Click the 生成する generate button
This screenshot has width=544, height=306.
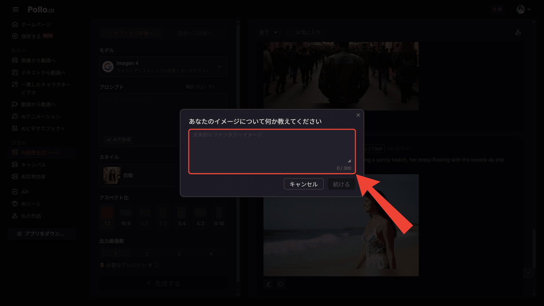pos(163,283)
